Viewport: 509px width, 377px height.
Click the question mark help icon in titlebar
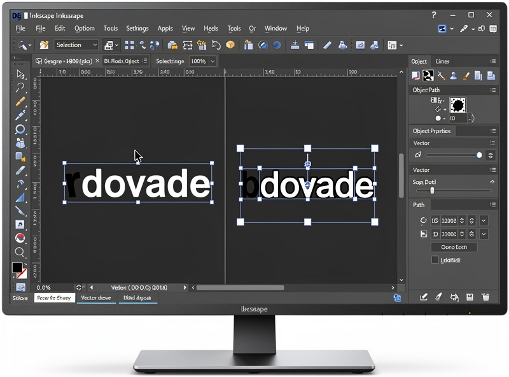(434, 15)
